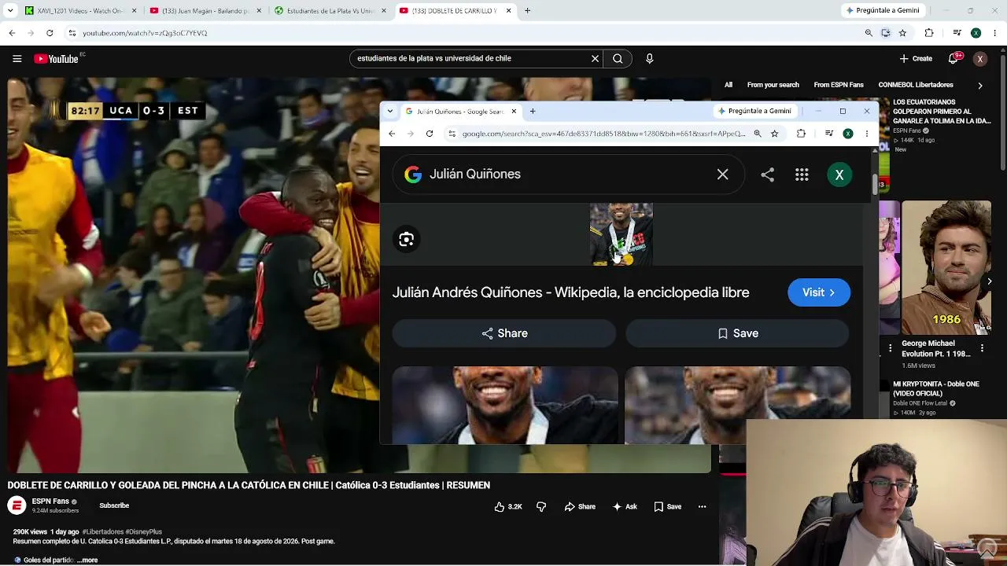Screen dimensions: 1007x566
Task: Run the YouTube search with magnifier button
Action: 618,58
